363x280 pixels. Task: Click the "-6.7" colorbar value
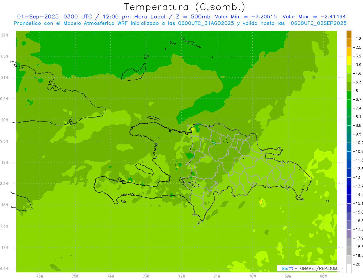[x=357, y=99]
